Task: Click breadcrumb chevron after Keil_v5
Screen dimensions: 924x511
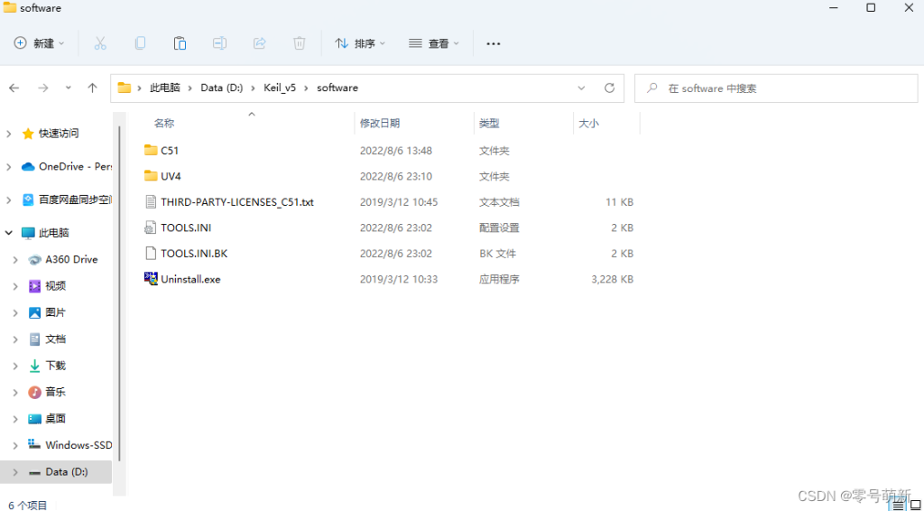Action: [307, 88]
